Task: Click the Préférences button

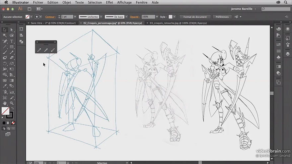Action: [222, 17]
